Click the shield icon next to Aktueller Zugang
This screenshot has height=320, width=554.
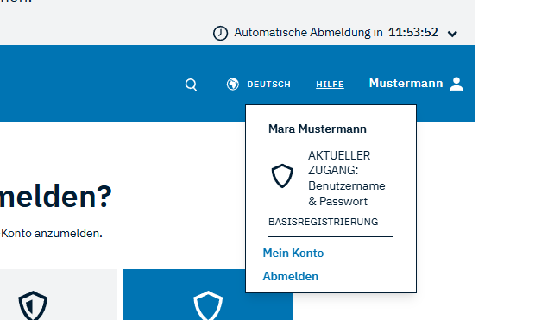[x=282, y=176]
